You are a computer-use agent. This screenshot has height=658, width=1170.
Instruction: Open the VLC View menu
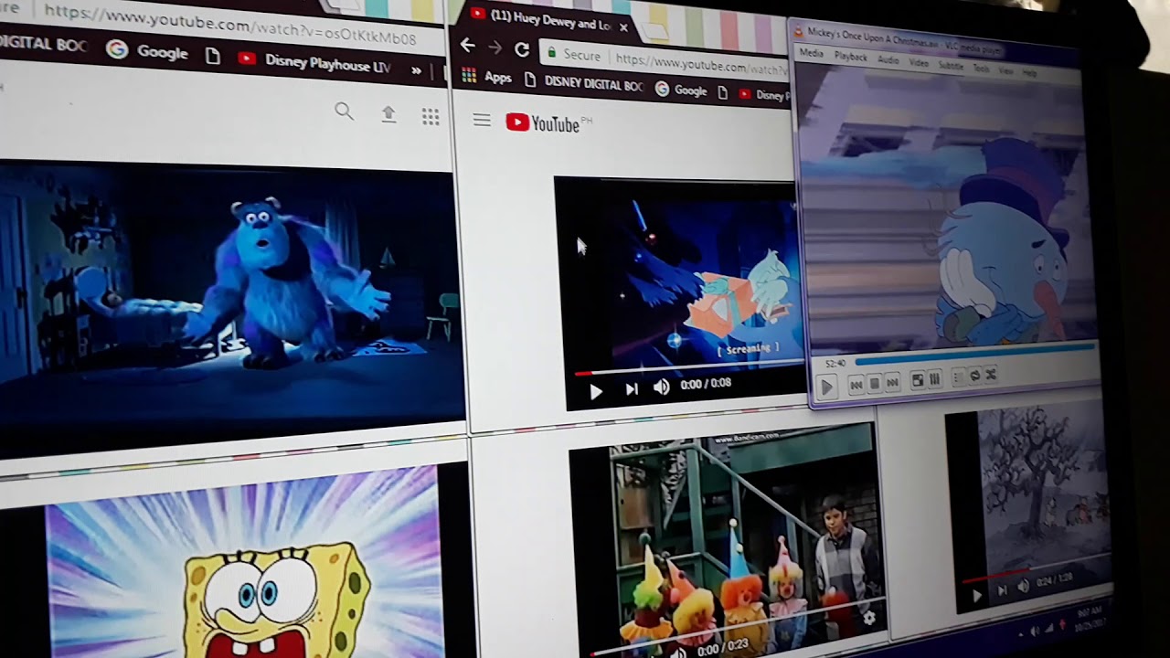click(x=1005, y=70)
